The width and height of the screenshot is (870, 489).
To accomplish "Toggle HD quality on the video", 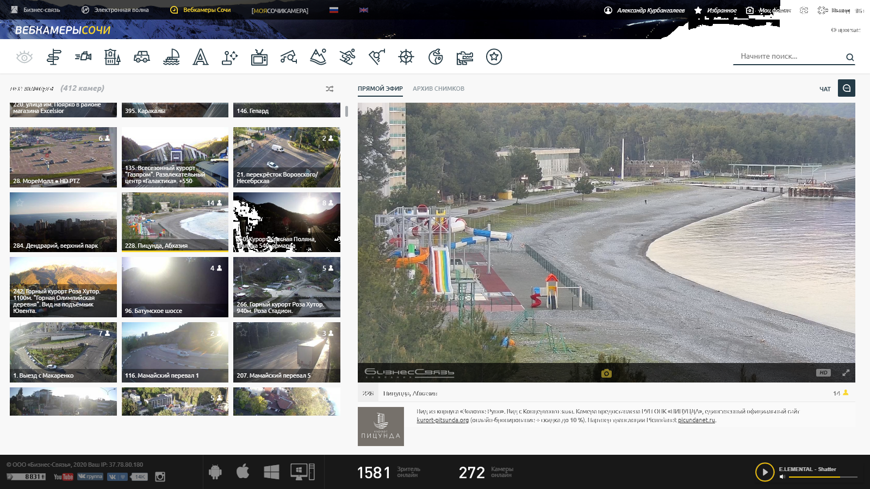I will (823, 373).
